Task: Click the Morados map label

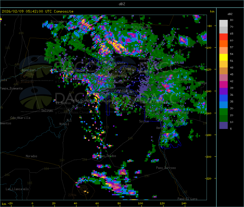Action: (x=31, y=156)
